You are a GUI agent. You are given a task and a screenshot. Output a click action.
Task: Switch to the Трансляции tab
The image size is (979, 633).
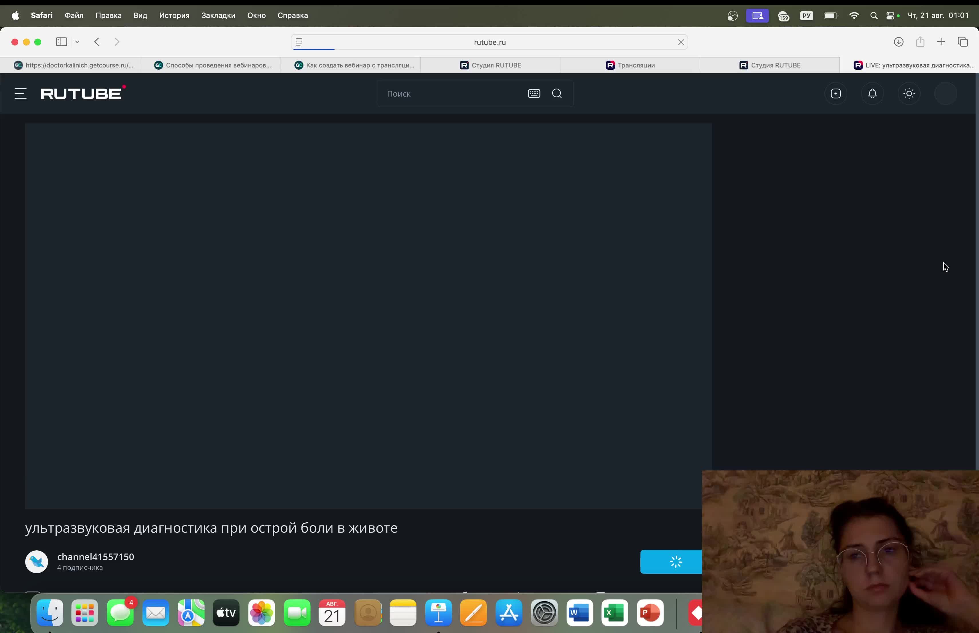coord(630,65)
